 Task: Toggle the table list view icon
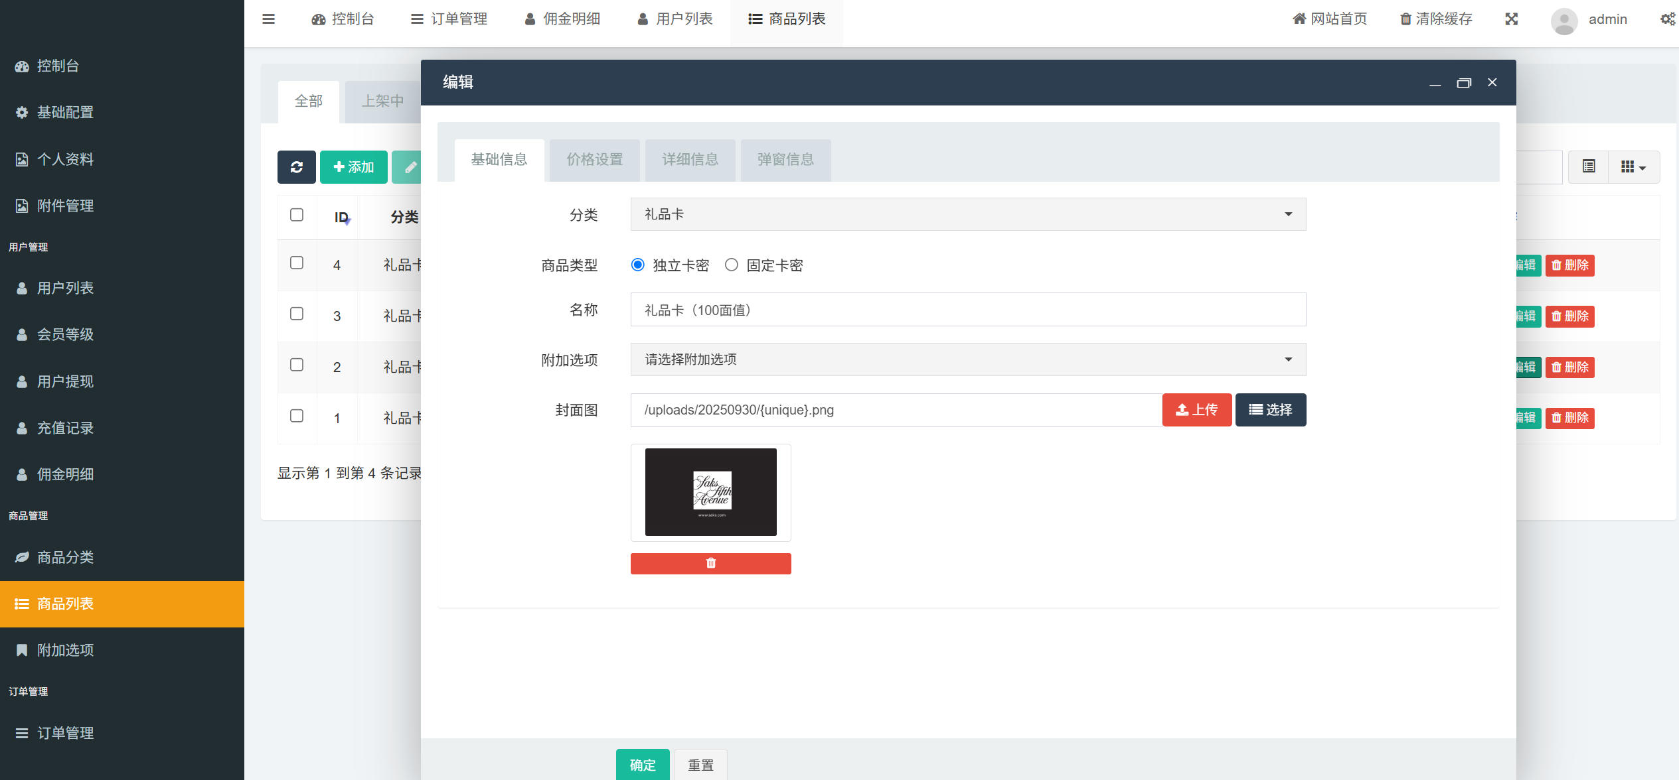pyautogui.click(x=1588, y=166)
